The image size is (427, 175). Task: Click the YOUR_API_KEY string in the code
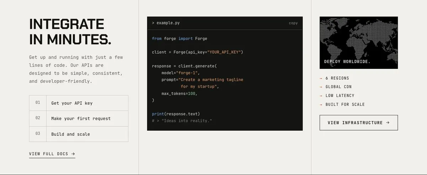[x=224, y=52]
